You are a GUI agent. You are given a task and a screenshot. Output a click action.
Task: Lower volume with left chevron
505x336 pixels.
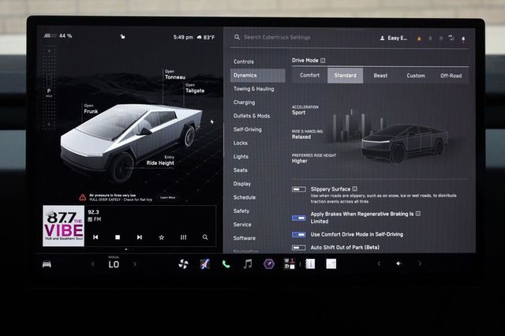[x=379, y=263]
